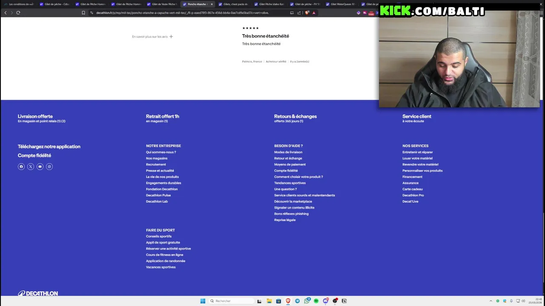
Task: Open 'Fondation Decathlon' link
Action: click(x=162, y=189)
